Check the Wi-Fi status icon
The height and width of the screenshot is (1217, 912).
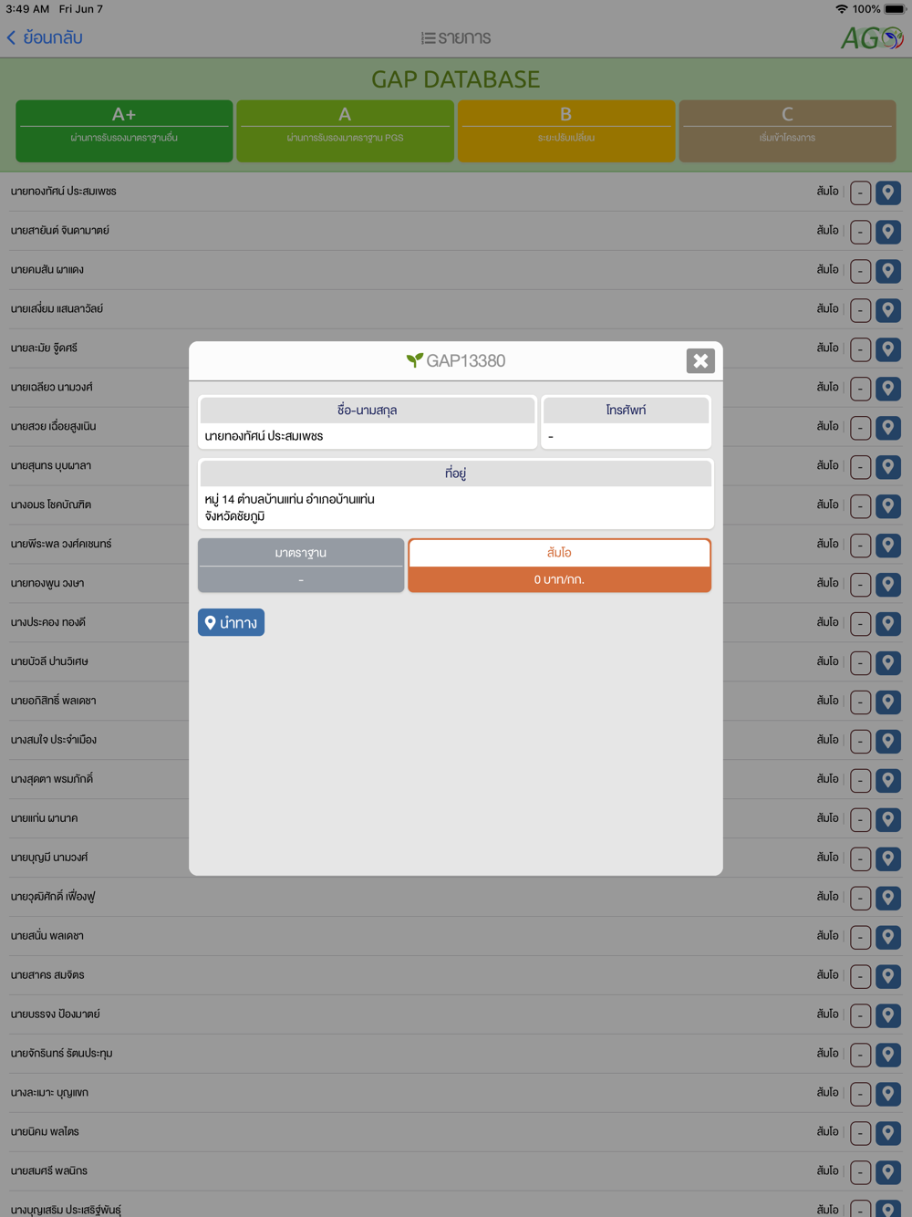click(x=841, y=9)
